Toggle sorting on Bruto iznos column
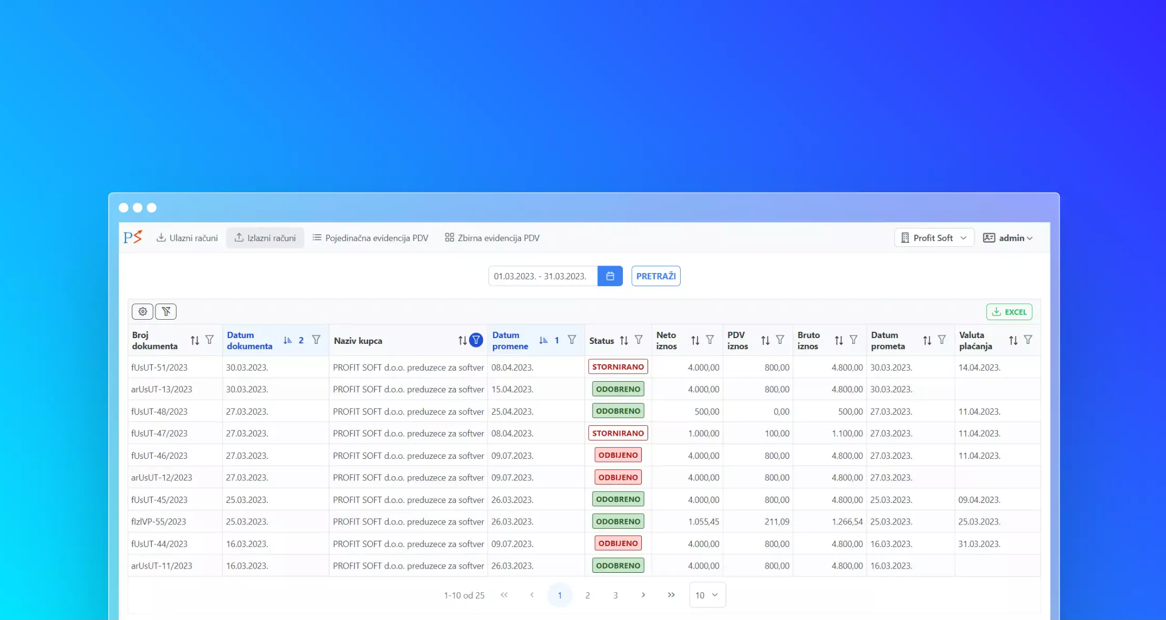Screen dimensions: 1166x620 [x=839, y=340]
